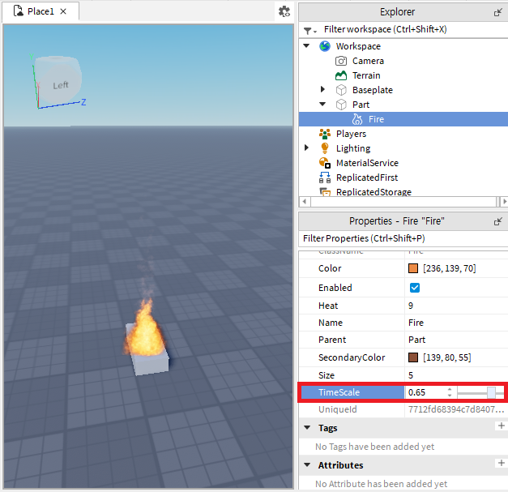The width and height of the screenshot is (508, 492).
Task: Click the Left face of view cube
Action: tap(60, 85)
